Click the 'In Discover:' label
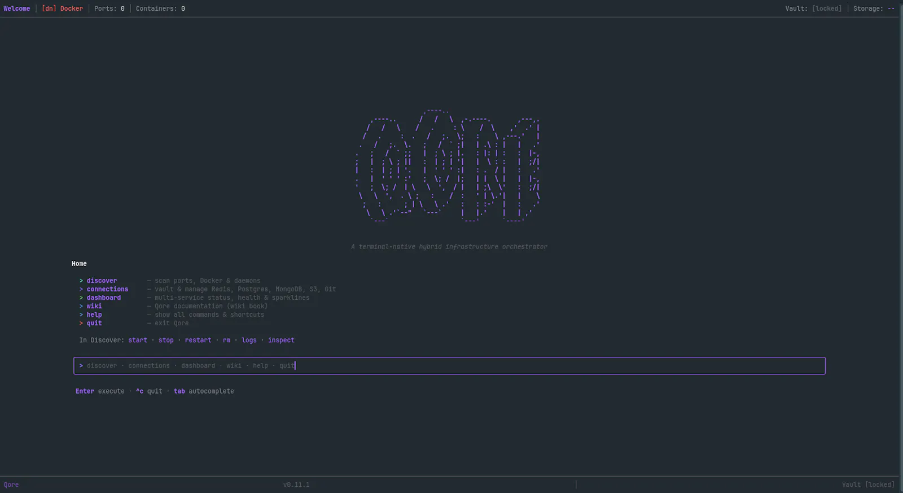903x493 pixels. 102,340
